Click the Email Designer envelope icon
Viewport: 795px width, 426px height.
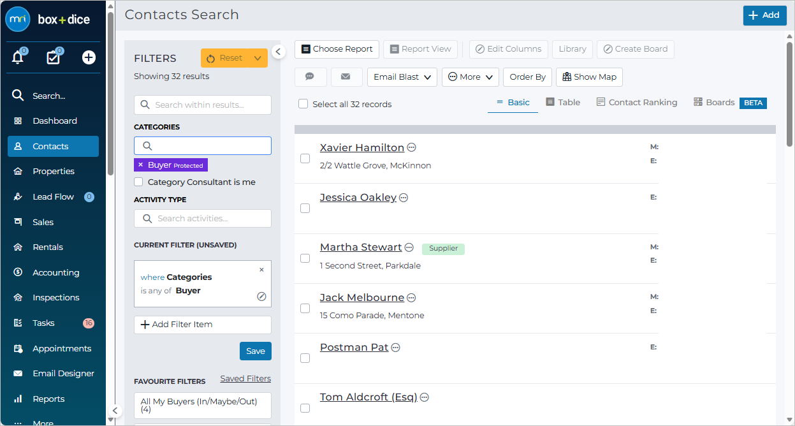18,374
